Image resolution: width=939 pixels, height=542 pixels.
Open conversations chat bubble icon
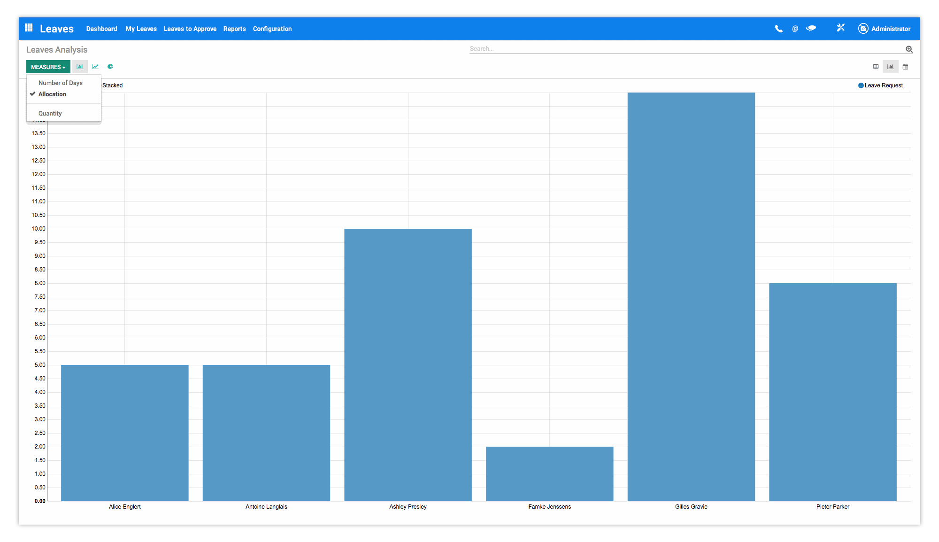coord(811,29)
